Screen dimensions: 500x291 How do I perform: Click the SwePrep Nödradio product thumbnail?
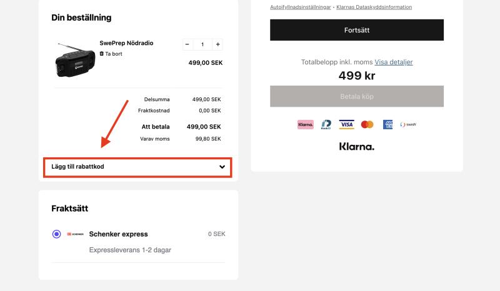point(75,61)
